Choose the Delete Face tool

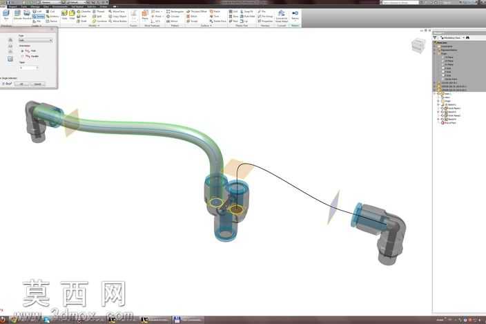[217, 21]
